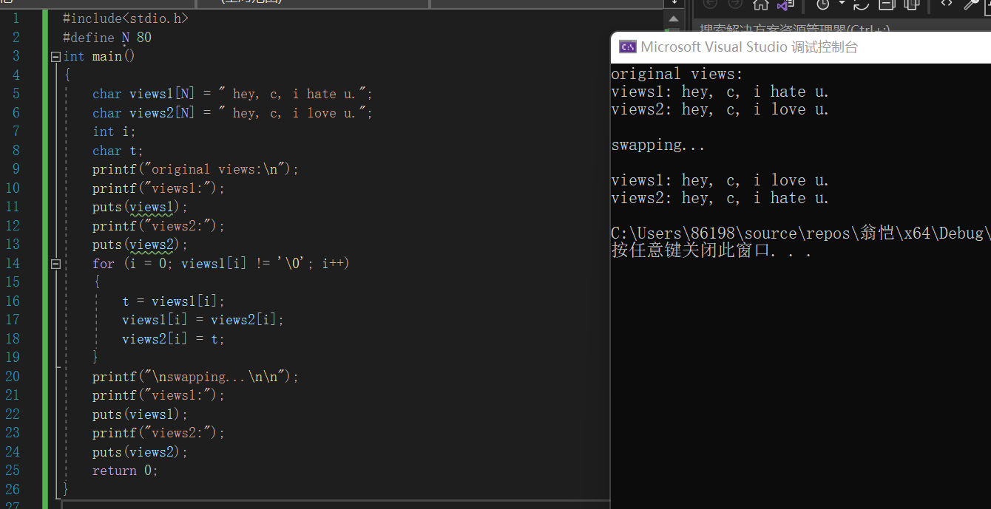Click the Collapse All icon in Solution Explorer
The image size is (991, 509).
pyautogui.click(x=887, y=5)
